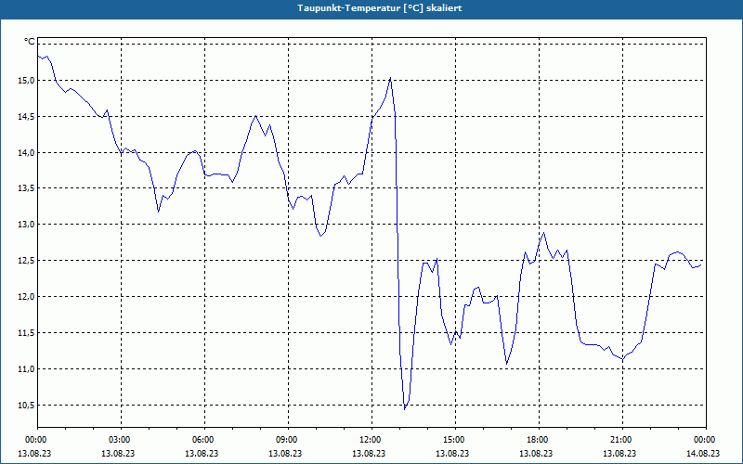Click the 13,0 y-axis label

(x=26, y=225)
